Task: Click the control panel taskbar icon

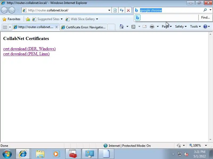Action: [x=89, y=154]
